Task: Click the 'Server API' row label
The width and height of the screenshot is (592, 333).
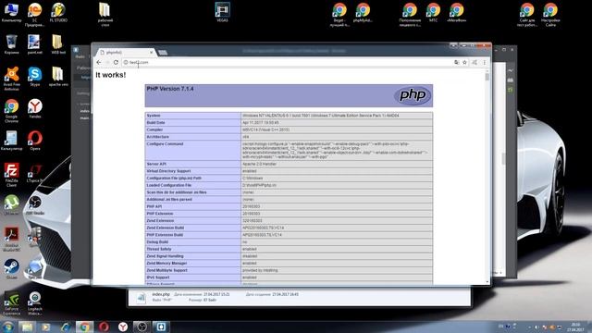Action: point(156,164)
